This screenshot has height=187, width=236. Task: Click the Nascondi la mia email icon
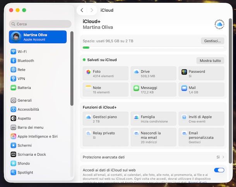[x=136, y=133]
